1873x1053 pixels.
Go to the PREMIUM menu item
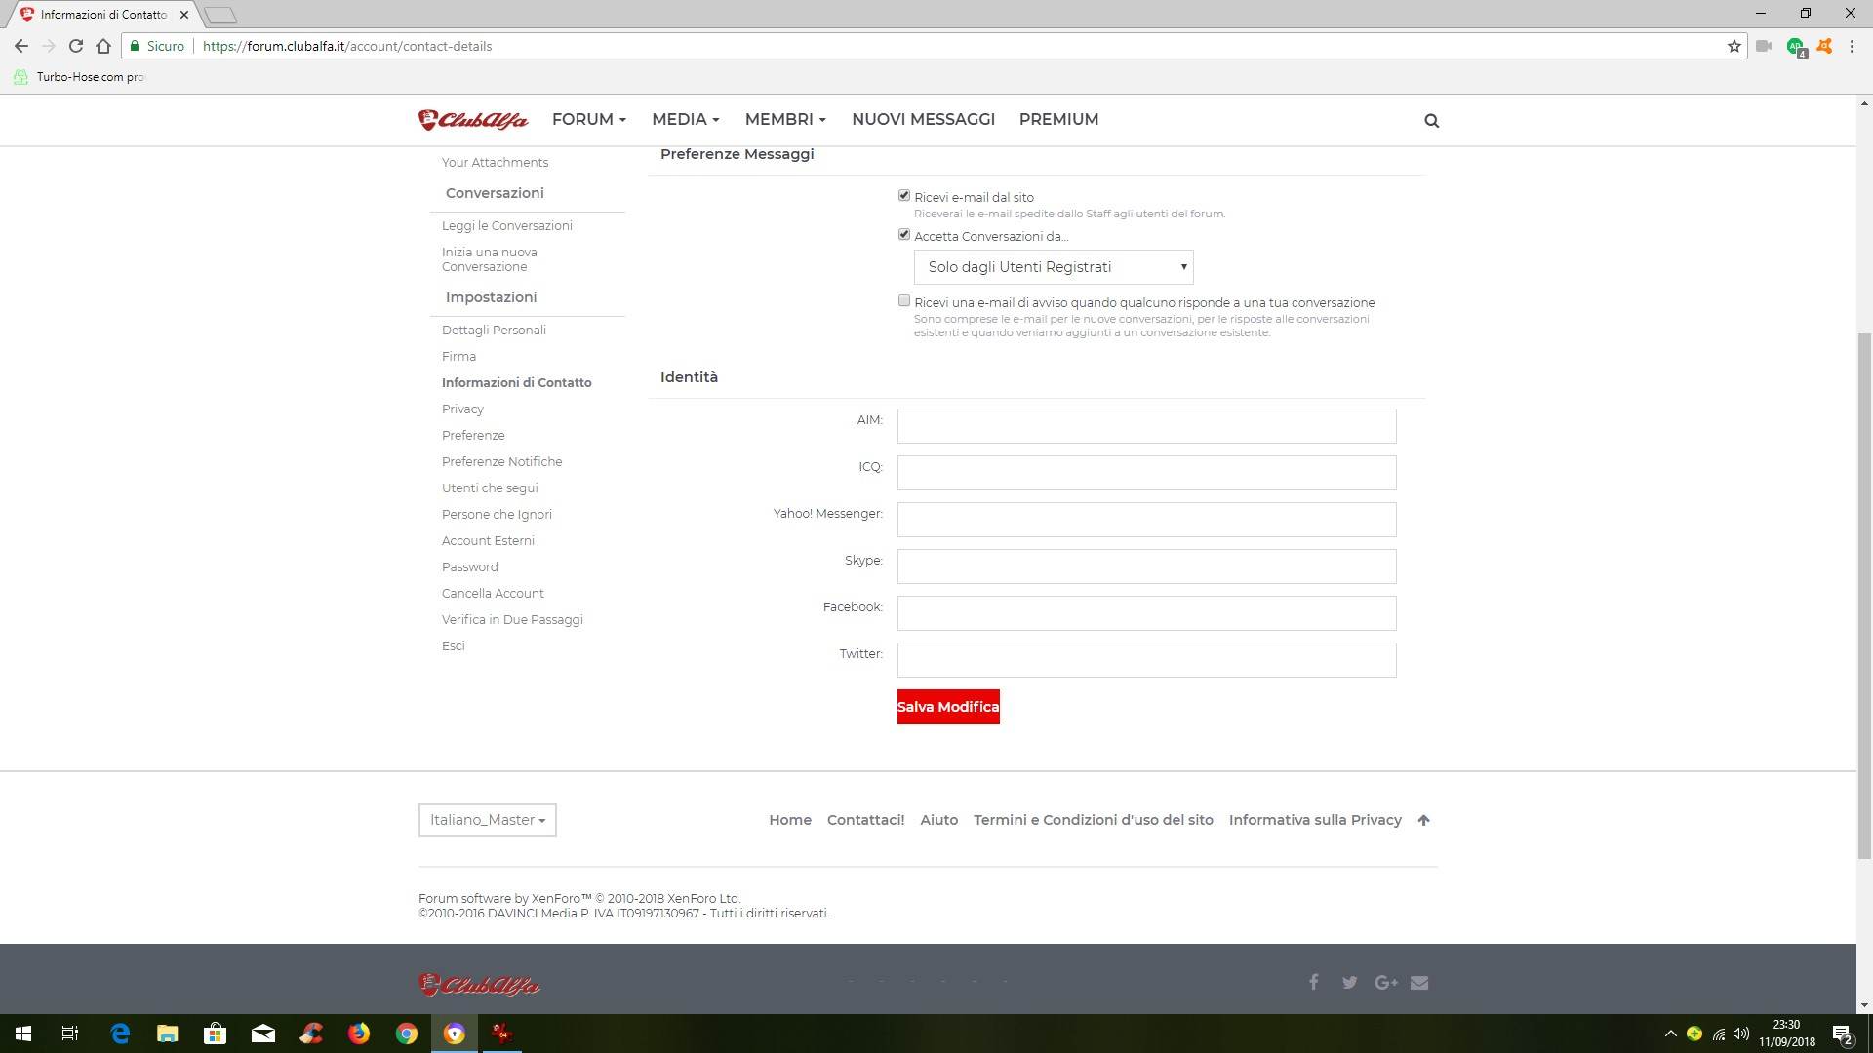[1058, 119]
